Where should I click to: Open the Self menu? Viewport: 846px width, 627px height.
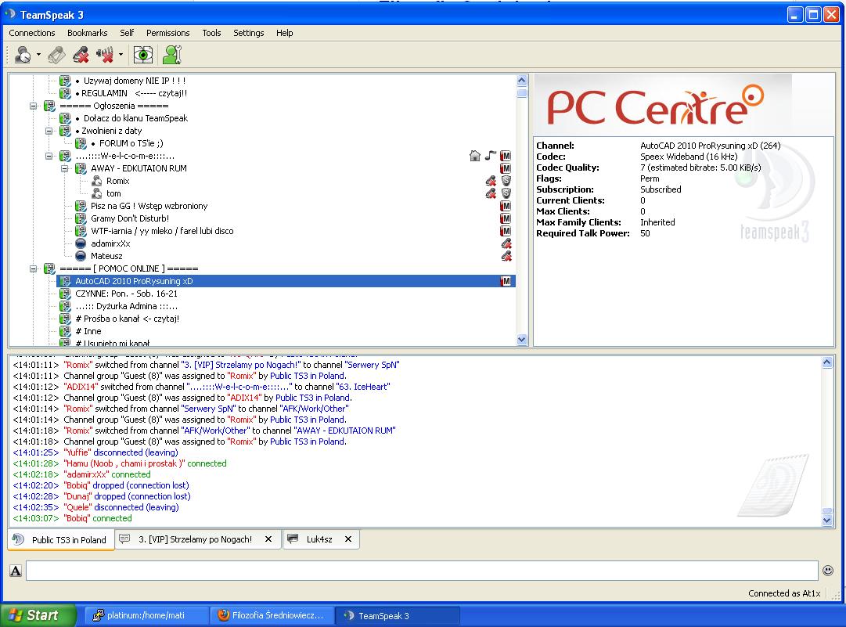point(127,33)
